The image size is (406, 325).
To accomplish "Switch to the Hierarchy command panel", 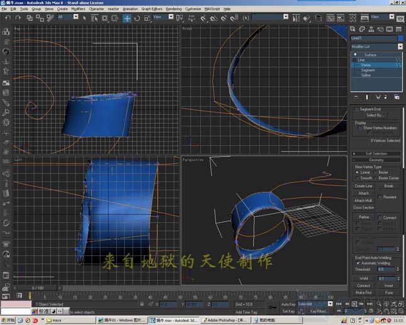I will (371, 29).
